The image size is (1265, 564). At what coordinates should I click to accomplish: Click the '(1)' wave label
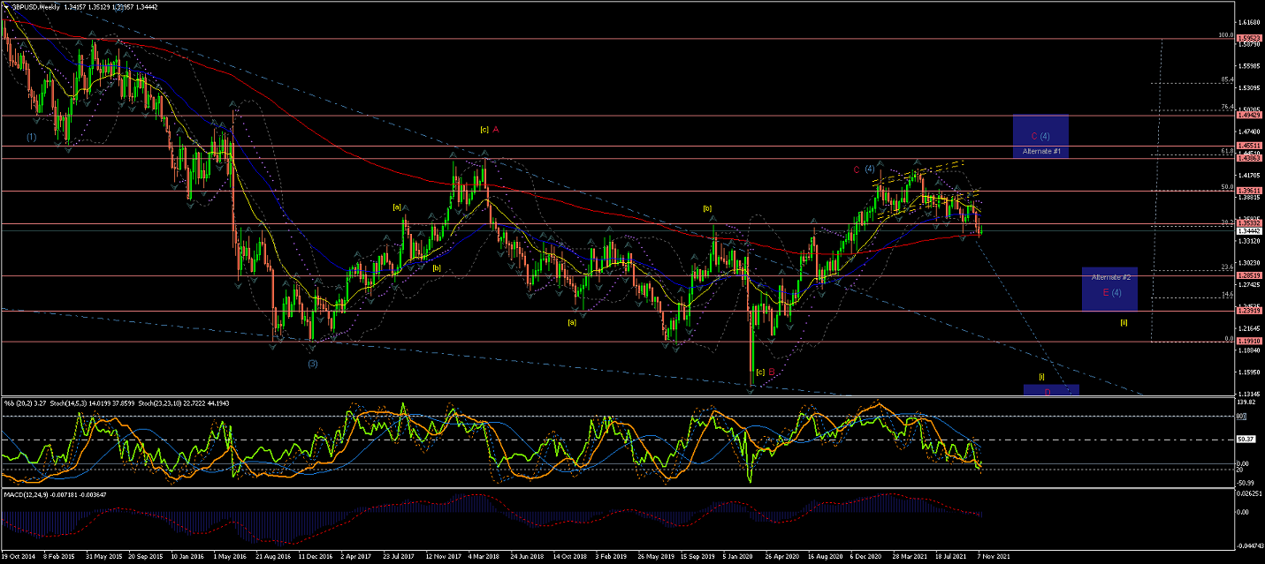(x=32, y=137)
